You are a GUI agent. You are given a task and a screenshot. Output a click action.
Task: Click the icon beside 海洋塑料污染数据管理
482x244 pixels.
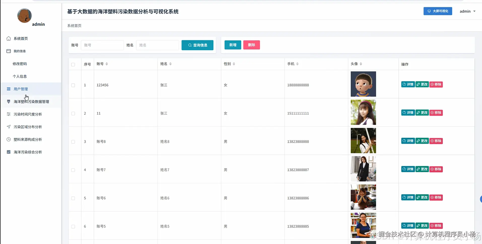9,102
